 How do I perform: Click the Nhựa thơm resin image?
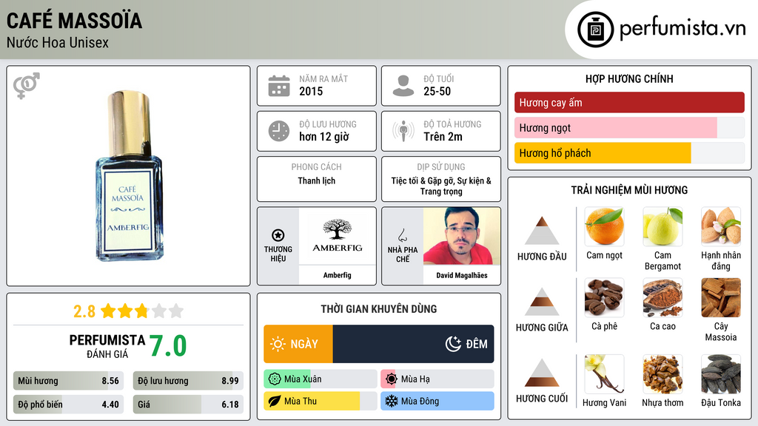click(663, 374)
